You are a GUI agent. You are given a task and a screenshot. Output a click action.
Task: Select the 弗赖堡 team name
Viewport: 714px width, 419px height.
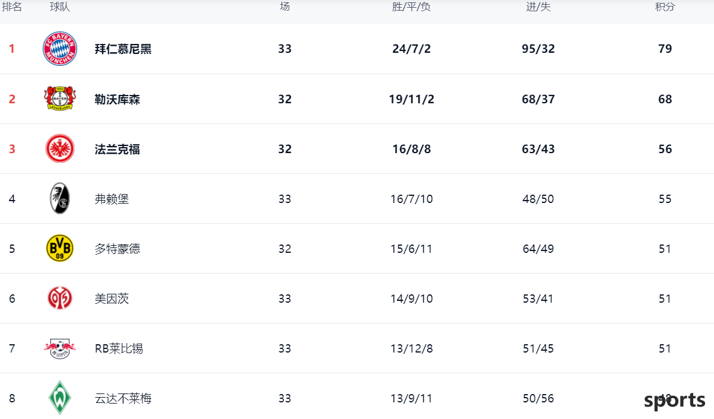point(112,198)
